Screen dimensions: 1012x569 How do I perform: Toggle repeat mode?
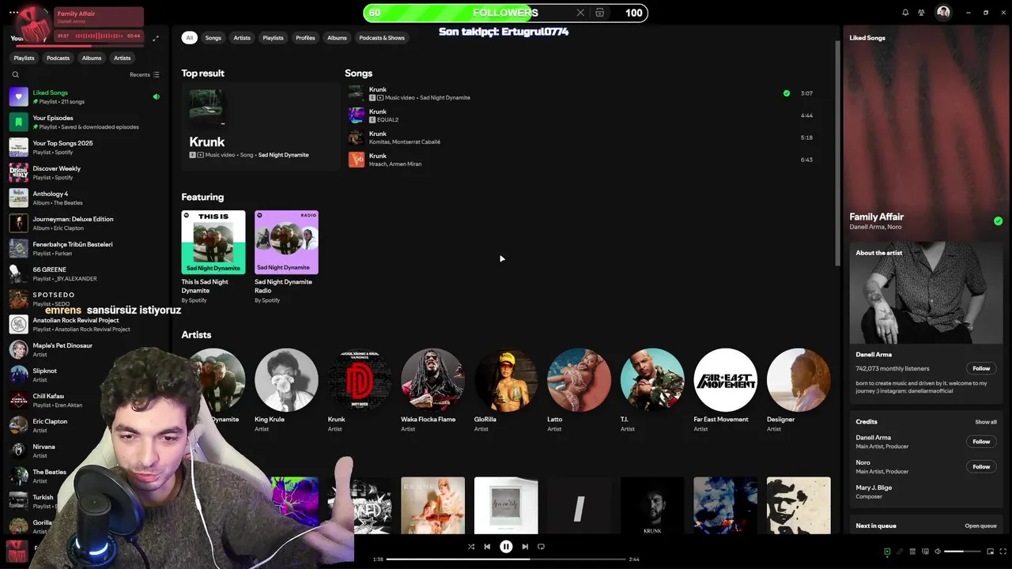point(541,546)
